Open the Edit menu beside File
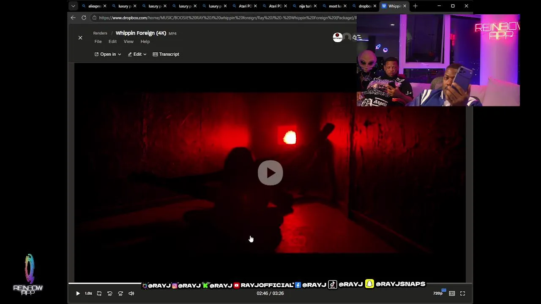541x304 pixels. point(112,41)
